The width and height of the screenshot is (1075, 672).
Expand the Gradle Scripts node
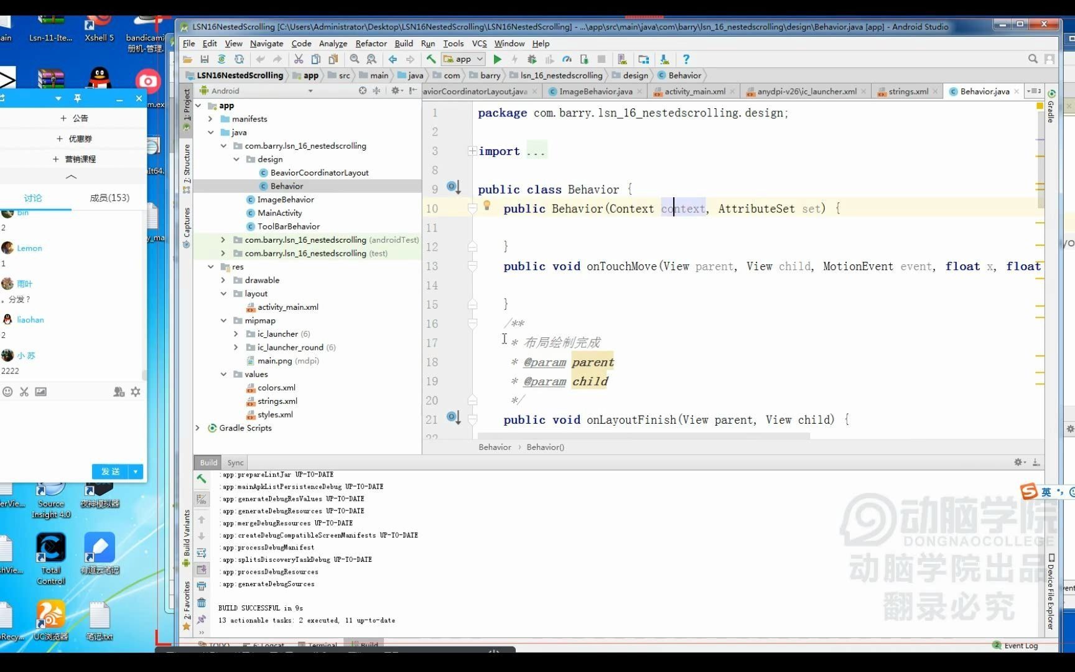point(198,428)
